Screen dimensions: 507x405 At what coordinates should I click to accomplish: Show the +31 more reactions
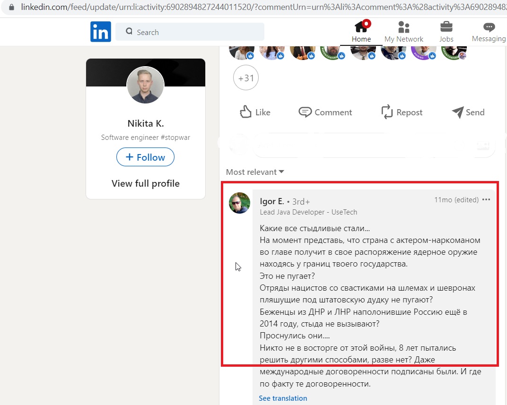click(x=246, y=78)
